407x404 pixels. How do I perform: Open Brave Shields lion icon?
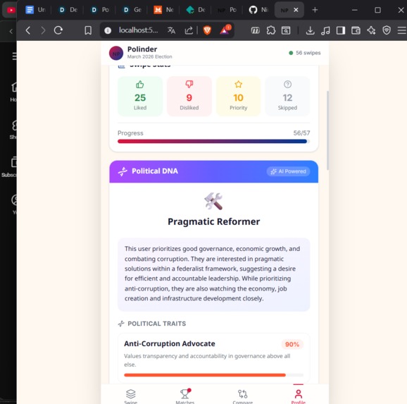pyautogui.click(x=207, y=30)
